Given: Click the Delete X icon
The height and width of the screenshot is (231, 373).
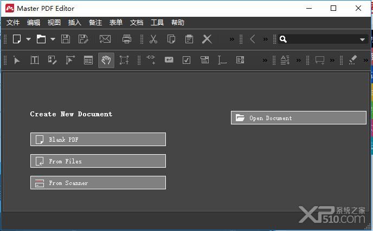Looking at the screenshot, I should pyautogui.click(x=207, y=39).
